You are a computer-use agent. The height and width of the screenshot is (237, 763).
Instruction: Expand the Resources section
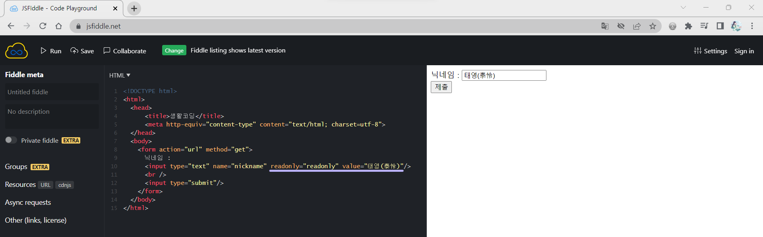tap(20, 185)
